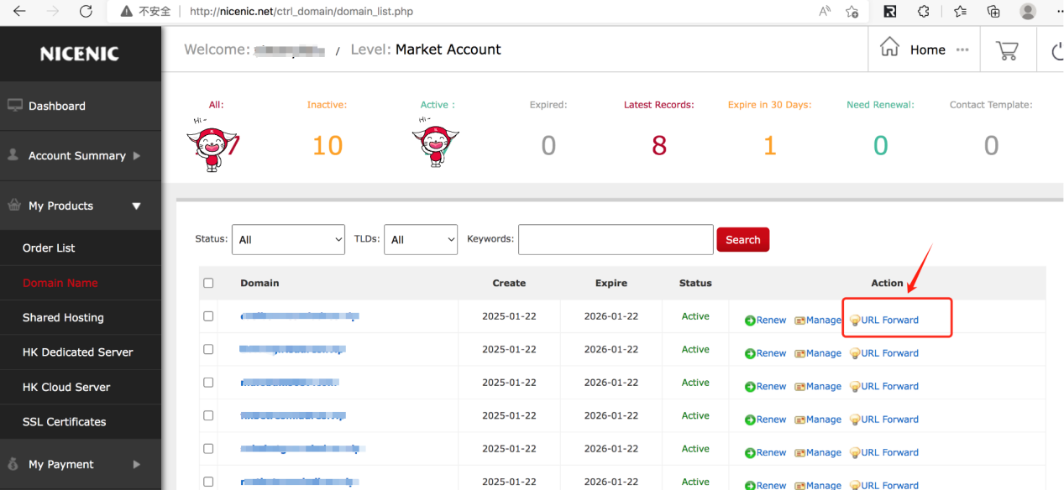Click URL Forward link in first row
This screenshot has height=490, width=1064.
point(889,321)
